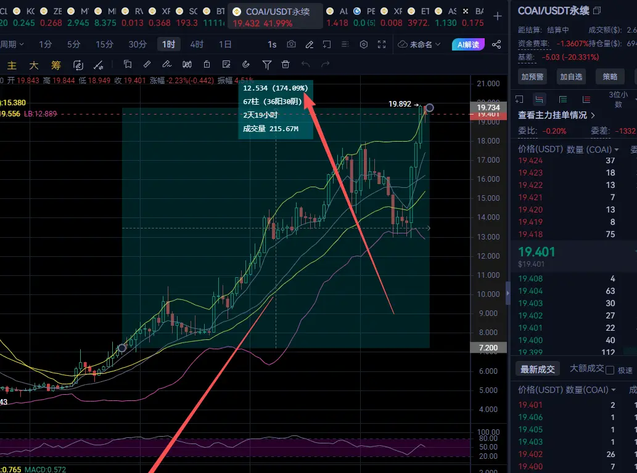Click the trend line drawing tool
This screenshot has height=473, width=637.
click(98, 65)
